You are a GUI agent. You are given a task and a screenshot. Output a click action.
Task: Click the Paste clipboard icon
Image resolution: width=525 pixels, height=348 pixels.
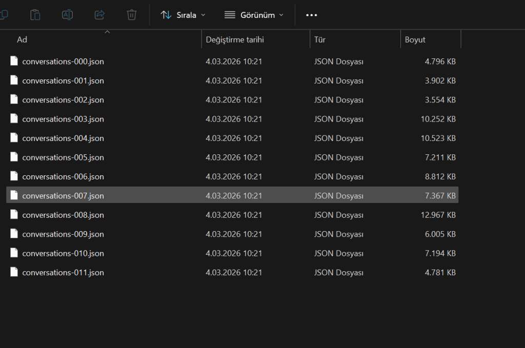tap(35, 15)
